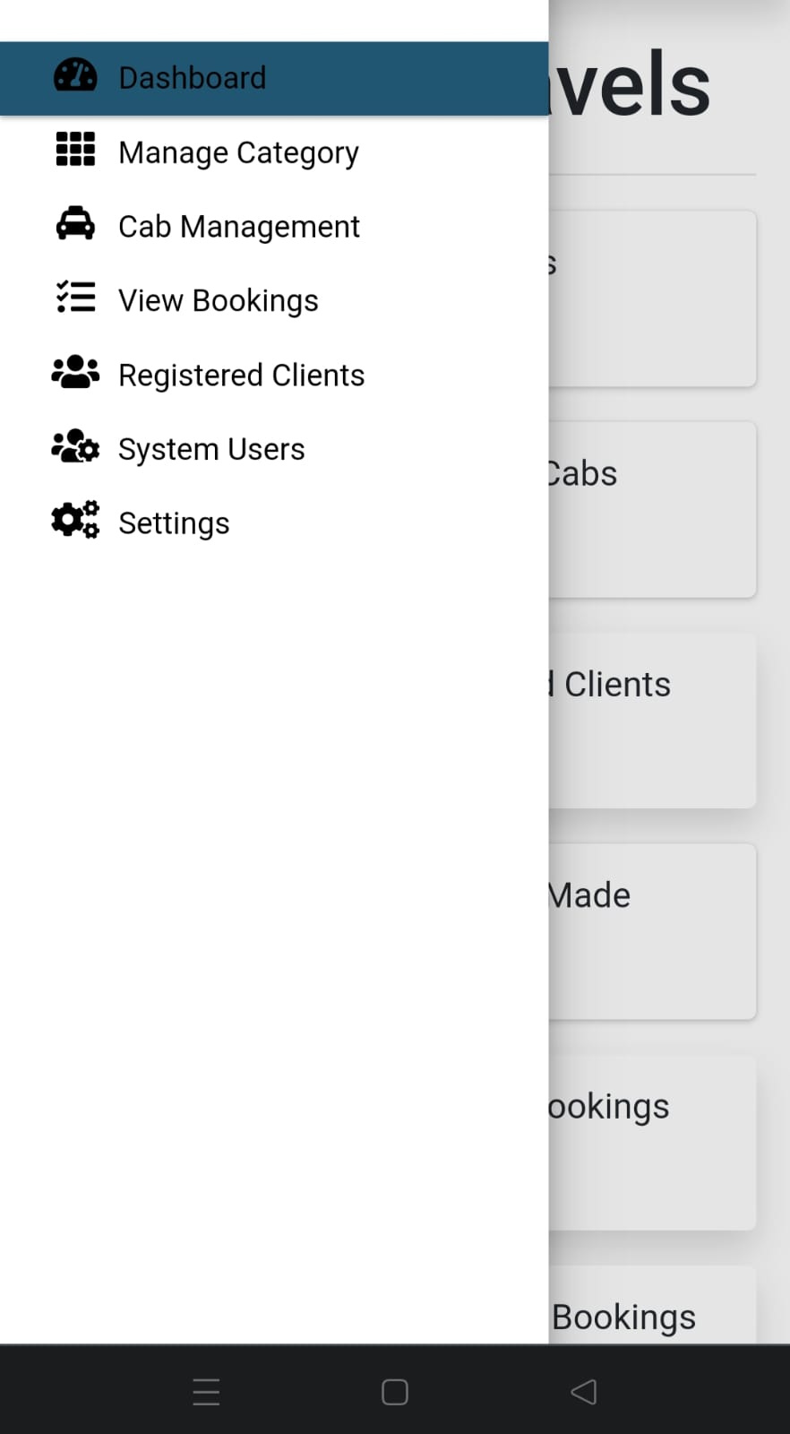The image size is (790, 1434).
Task: Go to Cab Management
Action: 238,227
